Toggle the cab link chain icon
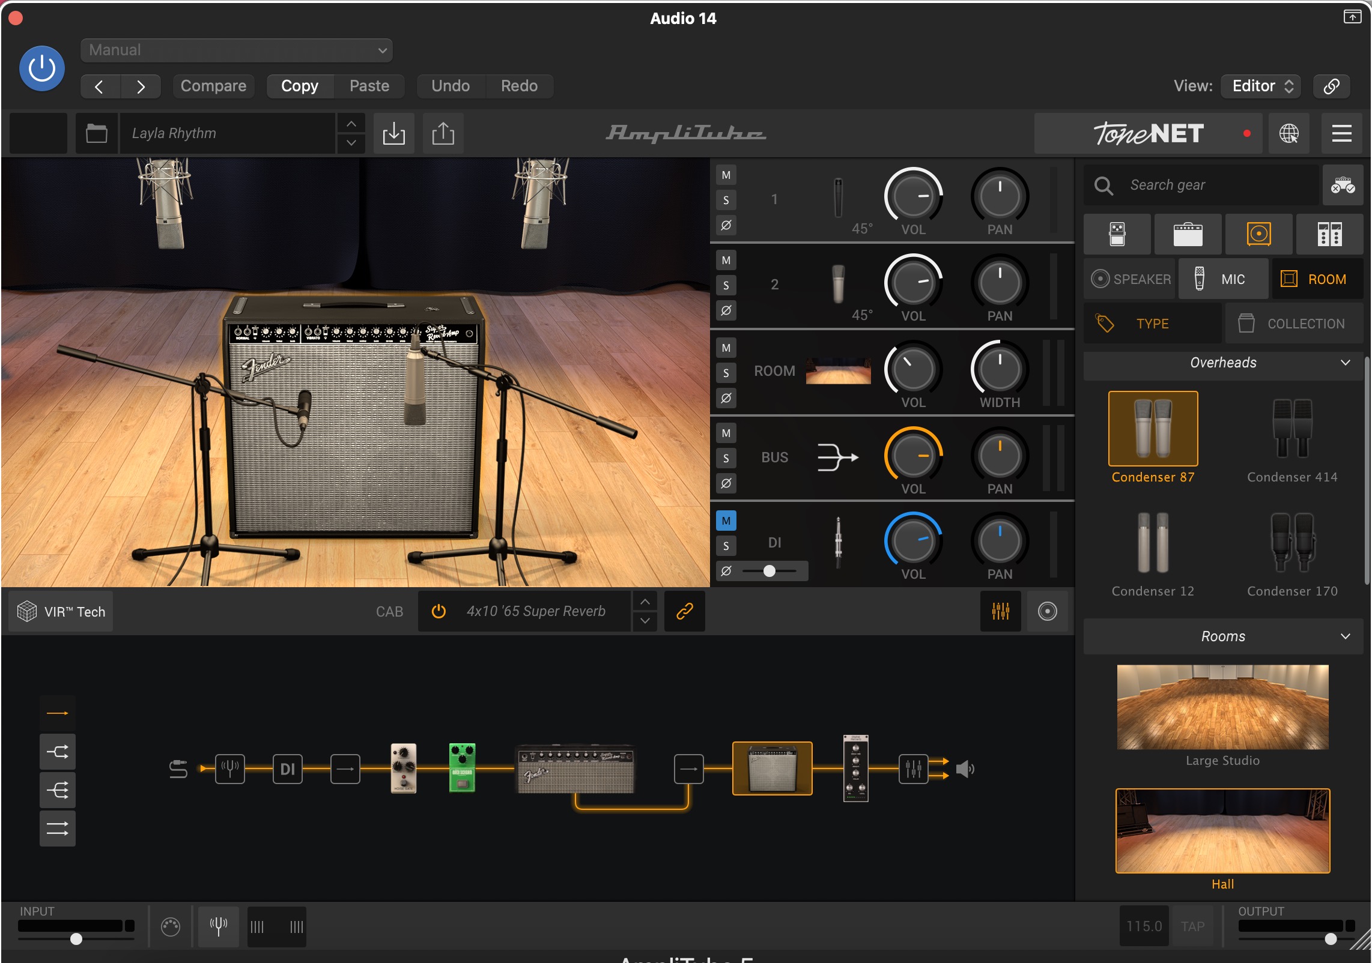This screenshot has height=963, width=1372. point(685,611)
